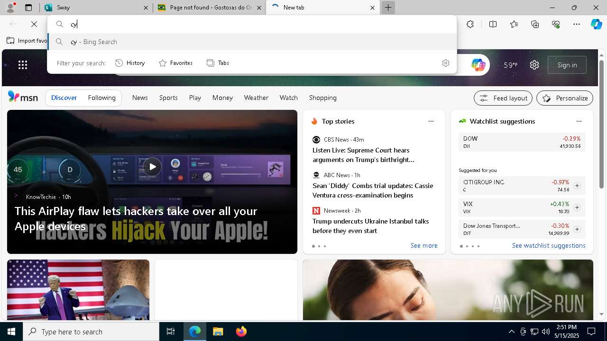
Task: Launch Firefox from the taskbar
Action: pyautogui.click(x=241, y=332)
